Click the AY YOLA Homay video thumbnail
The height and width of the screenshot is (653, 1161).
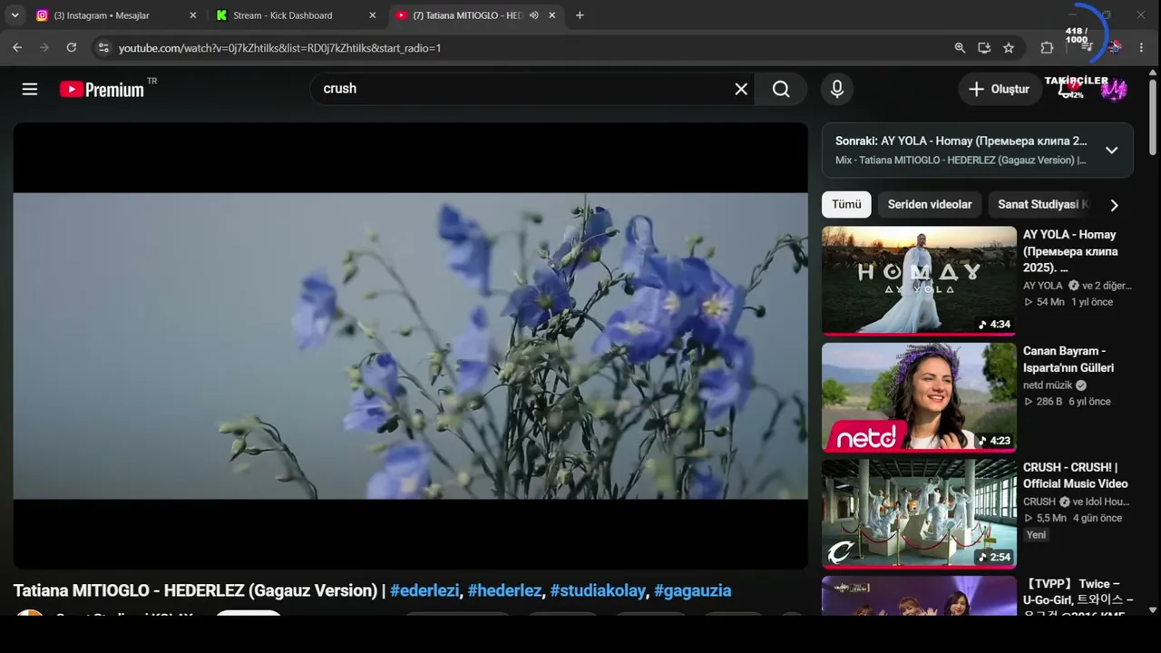click(919, 281)
